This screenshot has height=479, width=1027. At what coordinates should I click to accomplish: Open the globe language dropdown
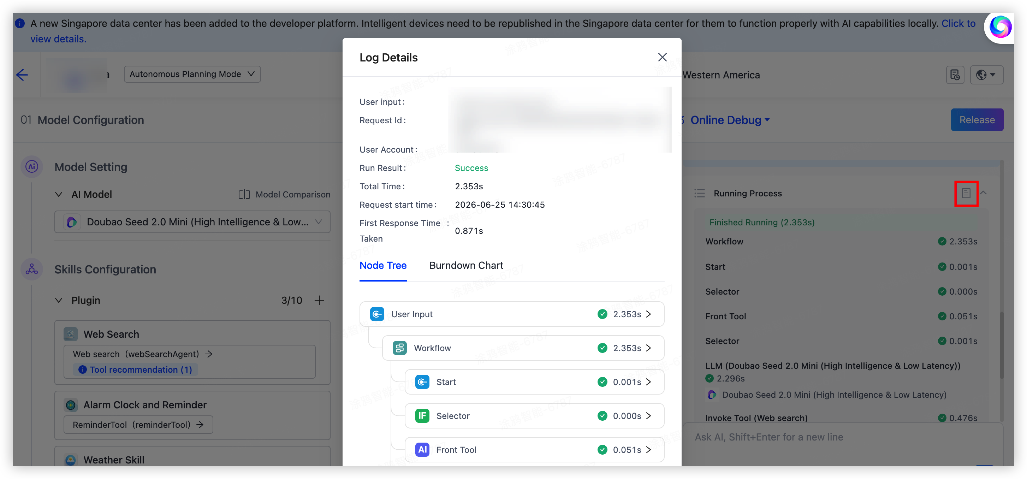tap(986, 75)
